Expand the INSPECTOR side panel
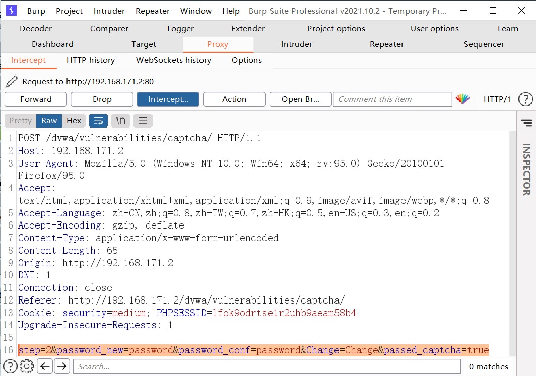This screenshot has width=536, height=376. tap(526, 170)
